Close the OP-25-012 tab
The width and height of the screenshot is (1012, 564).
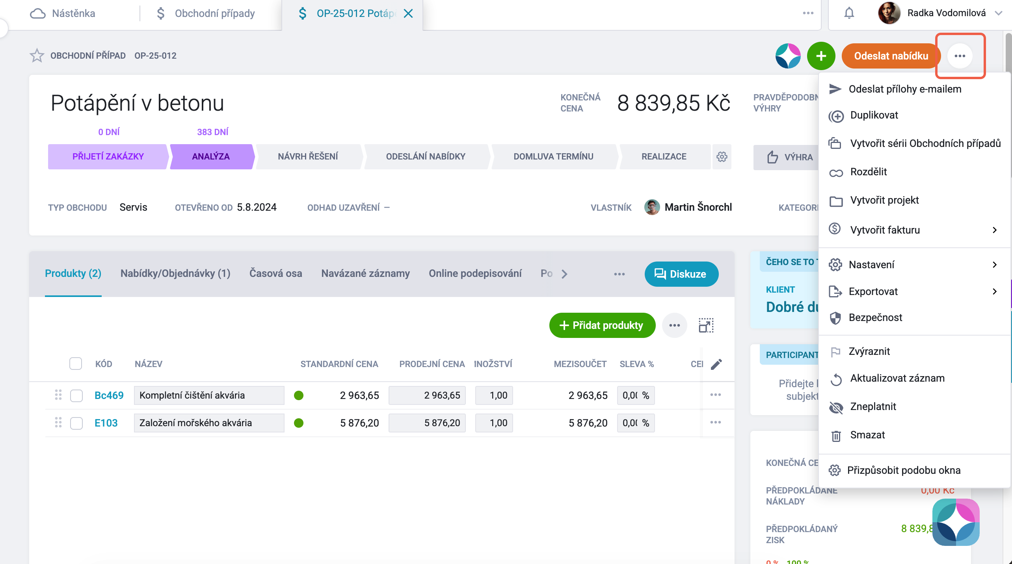coord(409,14)
